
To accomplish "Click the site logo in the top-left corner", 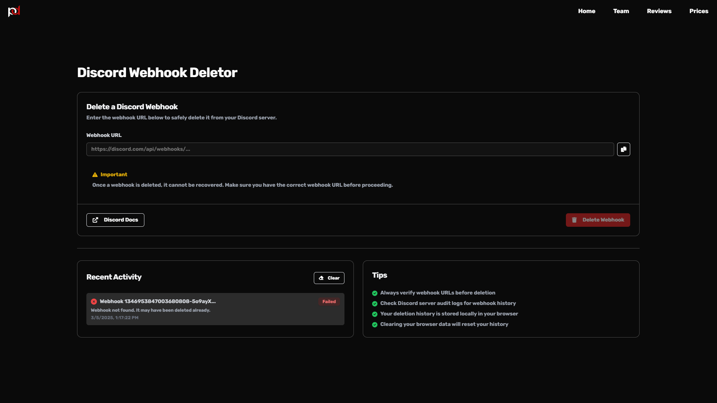I will 14,11.
